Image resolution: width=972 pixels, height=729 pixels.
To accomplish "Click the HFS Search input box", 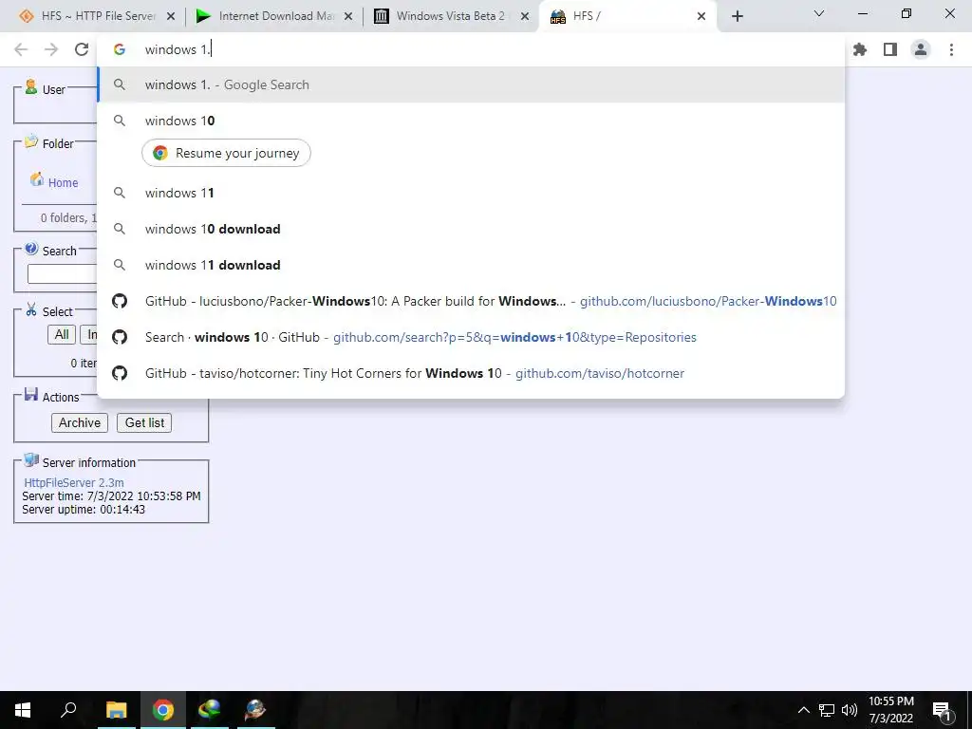I will 62,274.
